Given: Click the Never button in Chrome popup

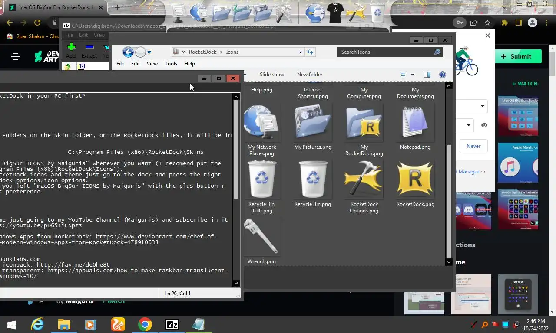Looking at the screenshot, I should click(x=473, y=146).
